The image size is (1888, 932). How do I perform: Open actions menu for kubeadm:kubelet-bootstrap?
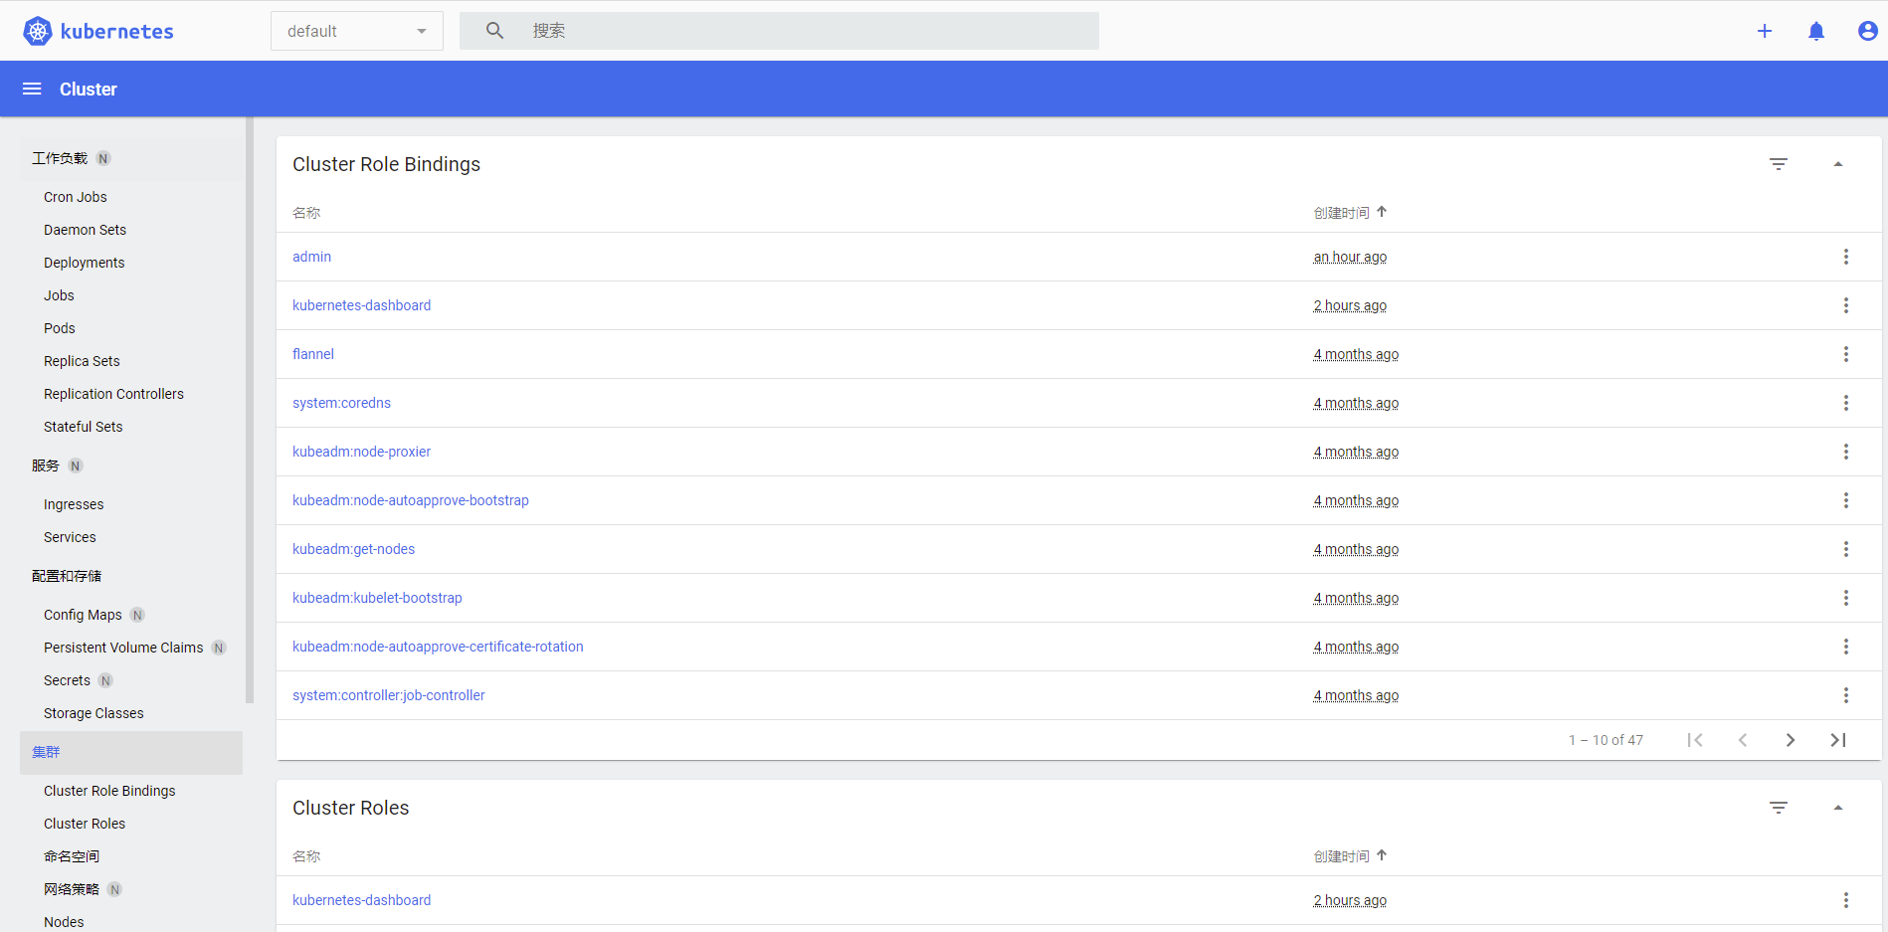1846,598
